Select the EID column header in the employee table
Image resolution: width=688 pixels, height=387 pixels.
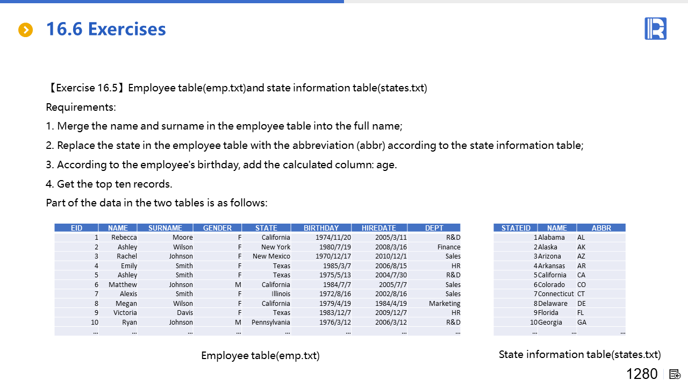click(x=76, y=228)
